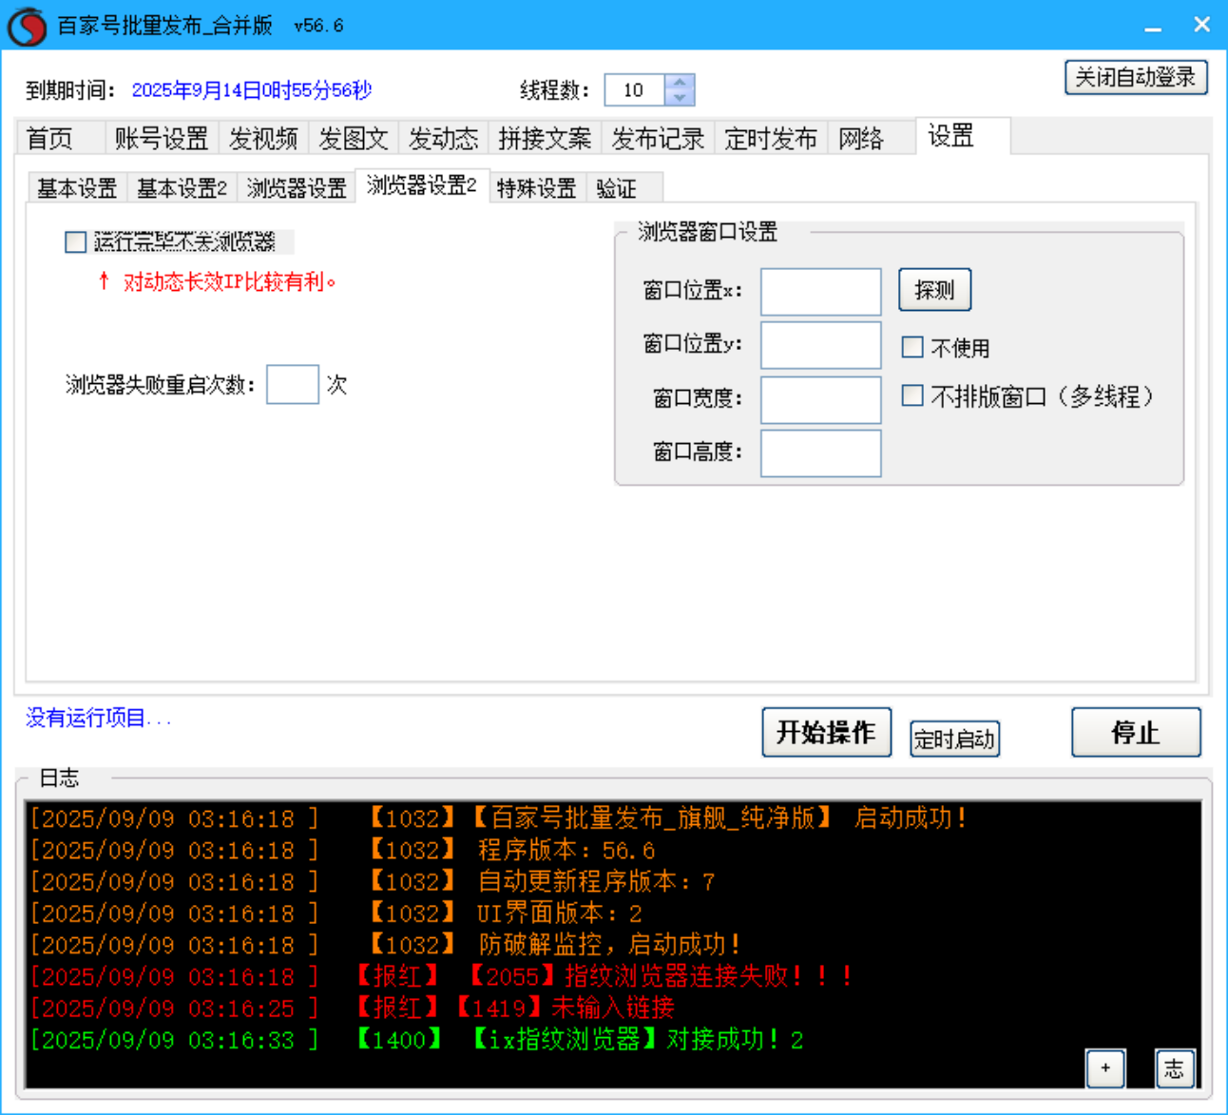Click the 志 log button at bottom right
This screenshot has width=1228, height=1115.
coord(1175,1069)
